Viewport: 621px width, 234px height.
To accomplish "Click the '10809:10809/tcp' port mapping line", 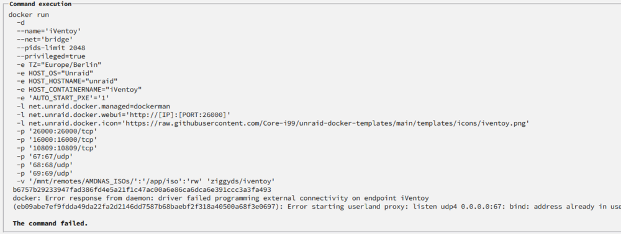I will [x=57, y=148].
